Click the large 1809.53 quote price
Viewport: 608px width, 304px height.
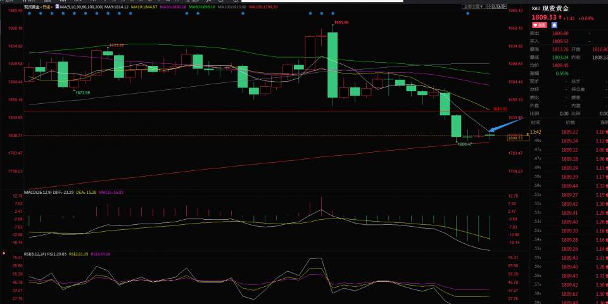click(x=544, y=18)
